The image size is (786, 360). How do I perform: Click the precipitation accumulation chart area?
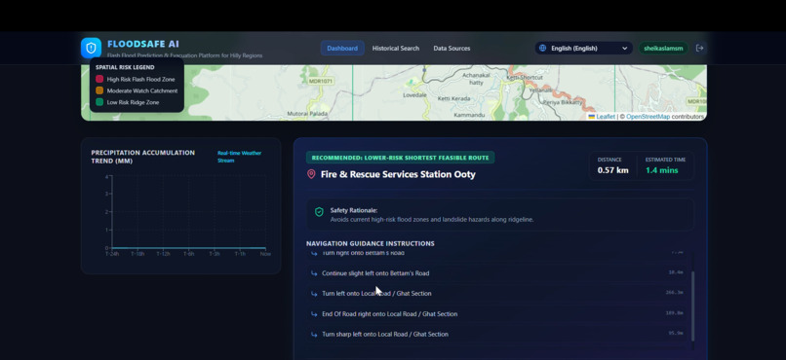pos(188,212)
